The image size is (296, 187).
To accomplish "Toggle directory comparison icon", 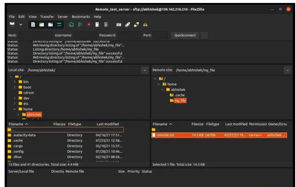I will point(128,24).
